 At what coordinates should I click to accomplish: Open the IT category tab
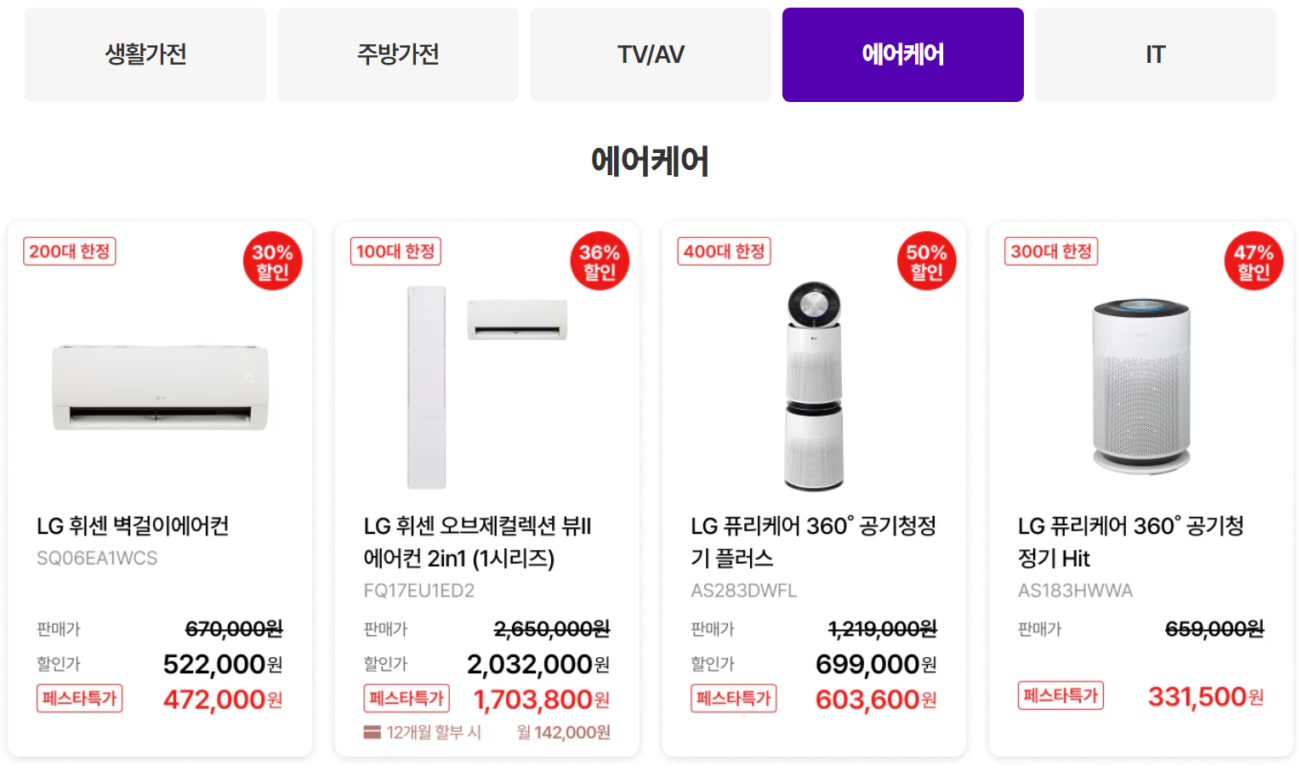[x=1154, y=54]
